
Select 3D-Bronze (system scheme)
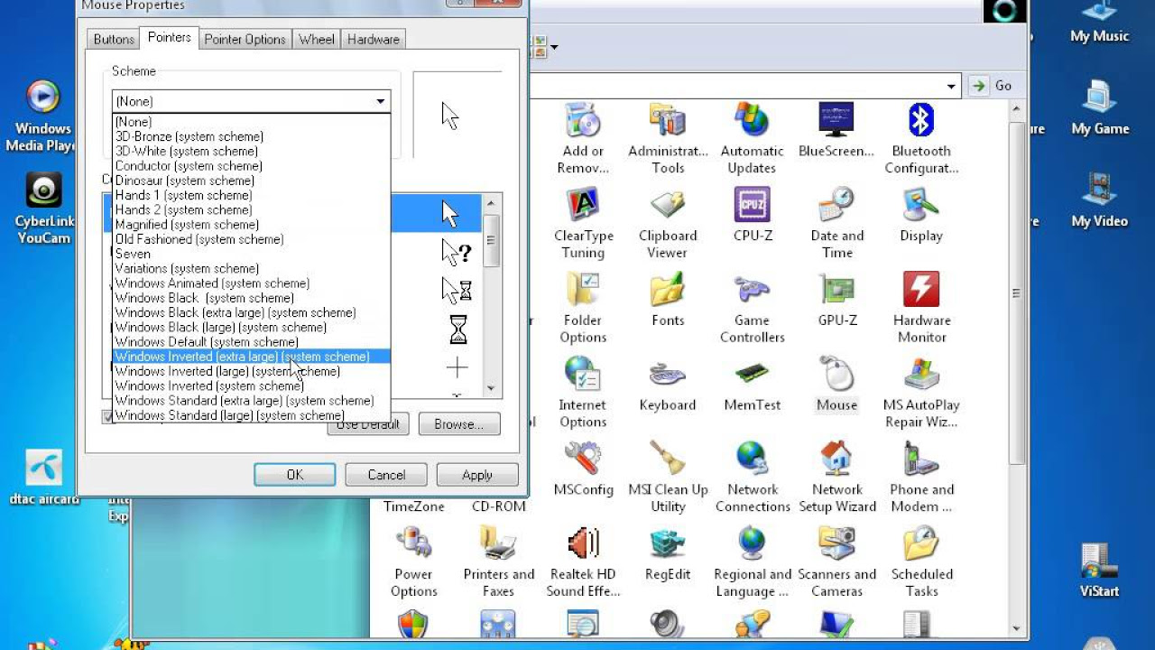[252, 136]
